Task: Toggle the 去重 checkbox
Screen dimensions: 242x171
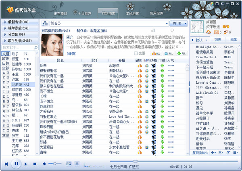Action: [136, 53]
